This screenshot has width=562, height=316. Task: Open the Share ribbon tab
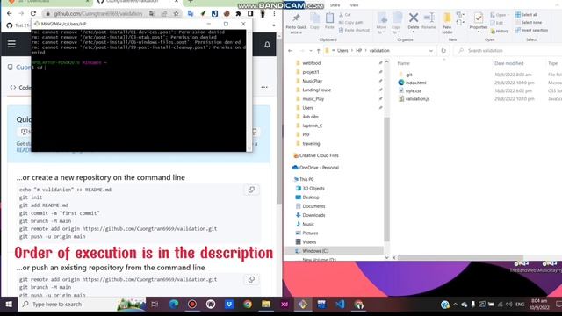[335, 5]
